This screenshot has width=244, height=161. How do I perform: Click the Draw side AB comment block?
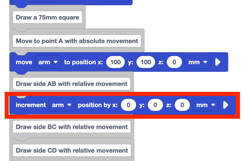(71, 84)
